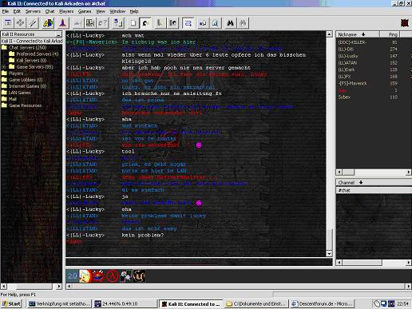Click the Channel header sort arrow
The width and height of the screenshot is (412, 309).
coord(361,183)
